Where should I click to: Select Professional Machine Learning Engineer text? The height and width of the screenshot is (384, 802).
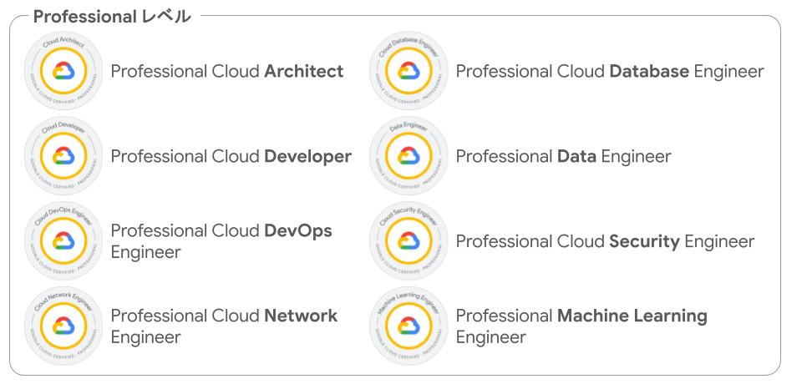pyautogui.click(x=581, y=326)
